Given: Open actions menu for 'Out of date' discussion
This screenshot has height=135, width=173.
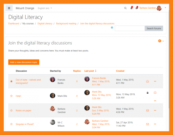Looking at the screenshot, I should coord(155,81).
